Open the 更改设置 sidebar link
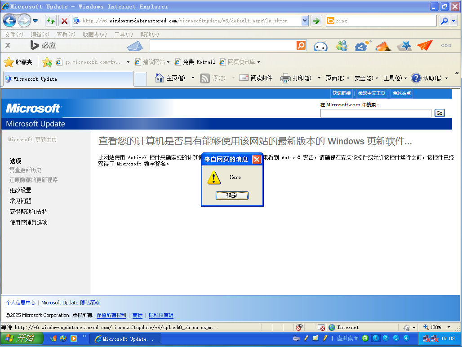Image resolution: width=462 pixels, height=347 pixels. (x=20, y=191)
